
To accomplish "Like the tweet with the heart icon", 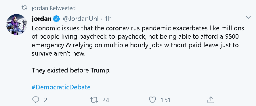I will click(x=153, y=100).
